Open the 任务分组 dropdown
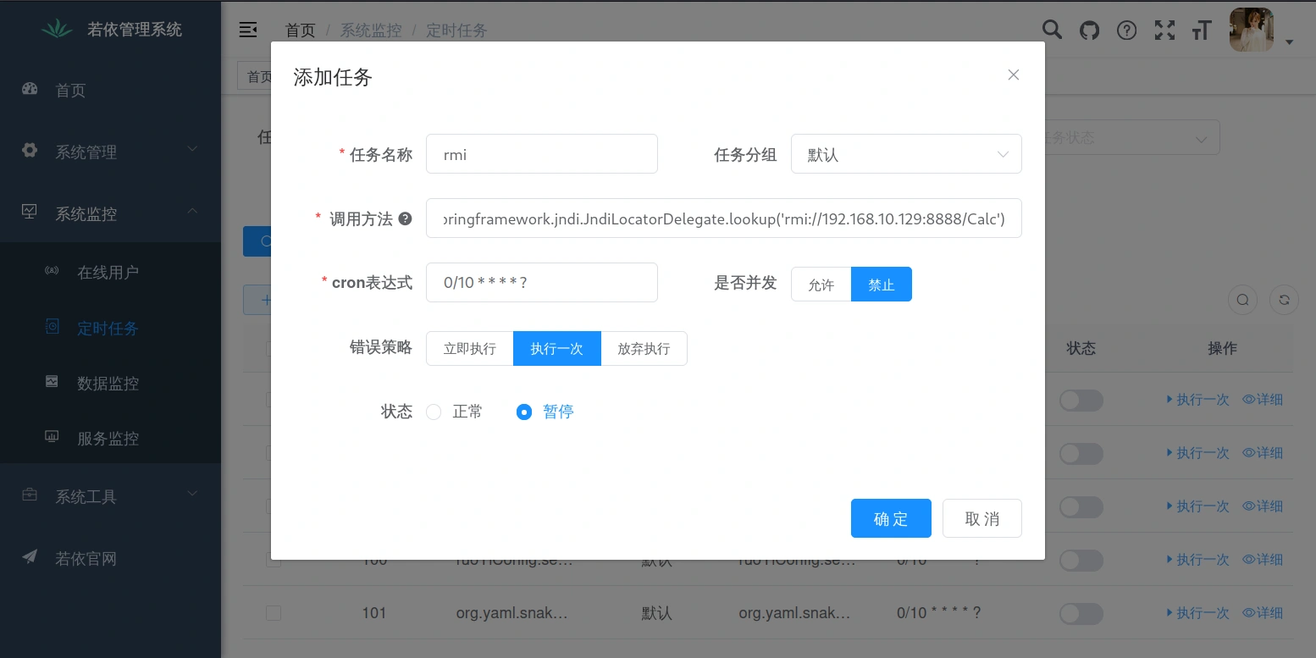This screenshot has height=658, width=1316. coord(906,154)
